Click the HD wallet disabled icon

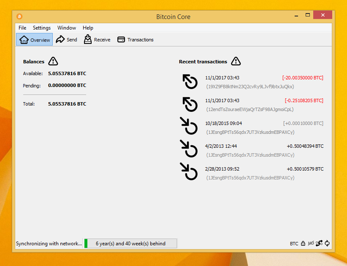click(311, 244)
